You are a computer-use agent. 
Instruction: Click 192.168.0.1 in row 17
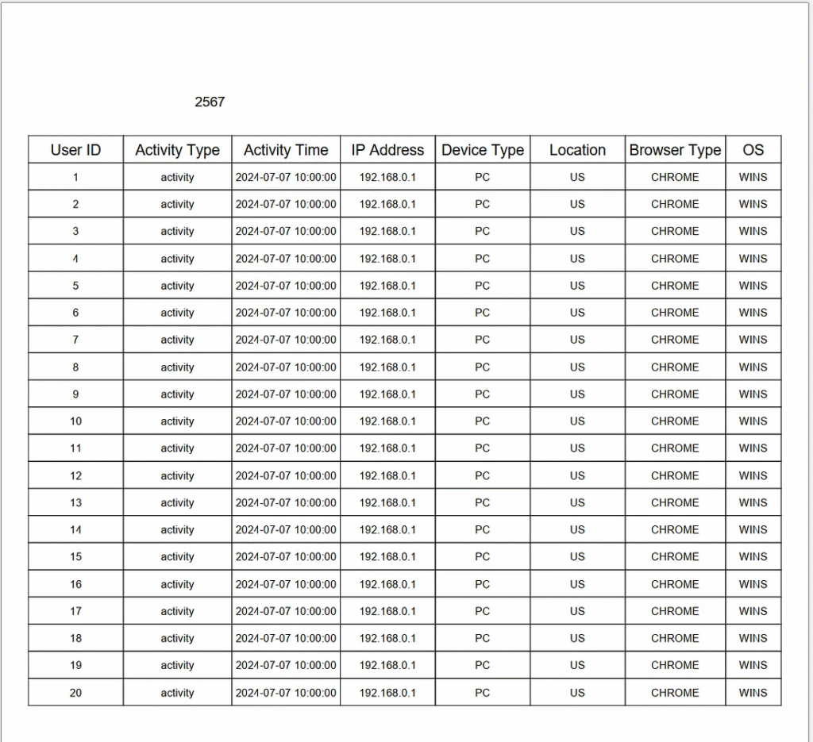pos(387,611)
